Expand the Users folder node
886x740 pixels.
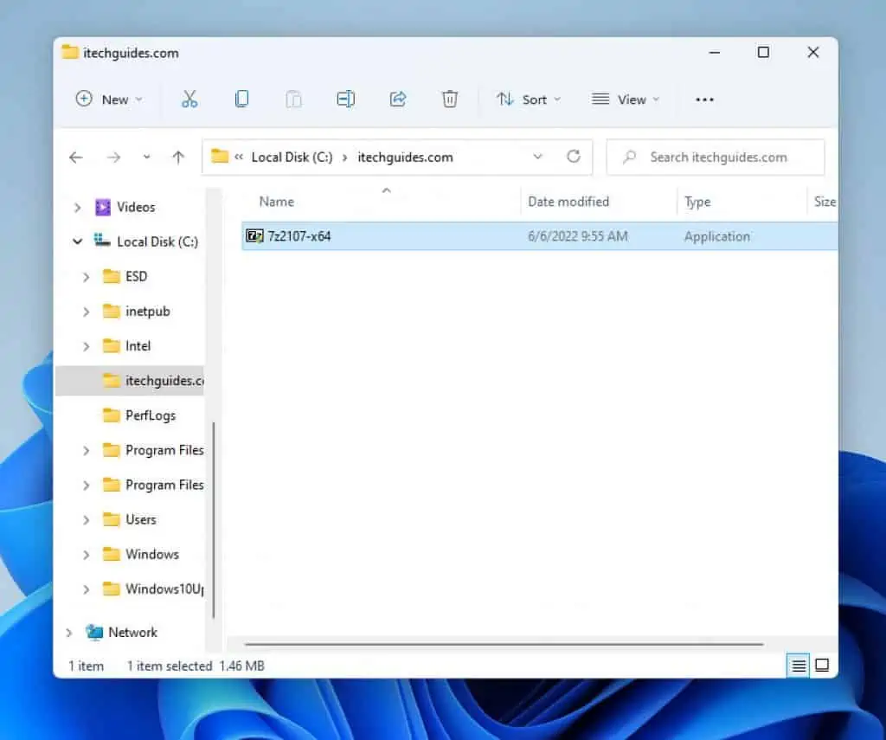click(x=86, y=520)
